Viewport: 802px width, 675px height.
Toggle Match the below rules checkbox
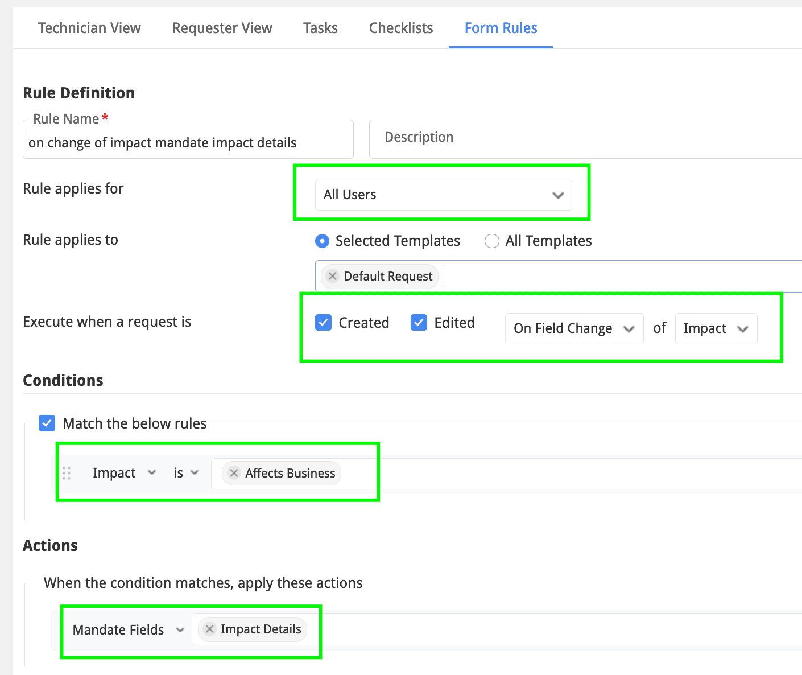pos(47,423)
